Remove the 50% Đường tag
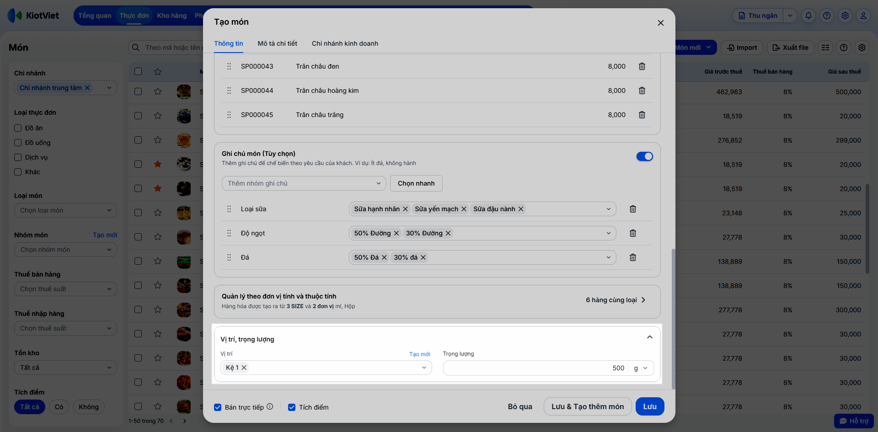 tap(396, 233)
